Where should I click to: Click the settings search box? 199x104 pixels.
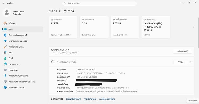coord(99,3)
